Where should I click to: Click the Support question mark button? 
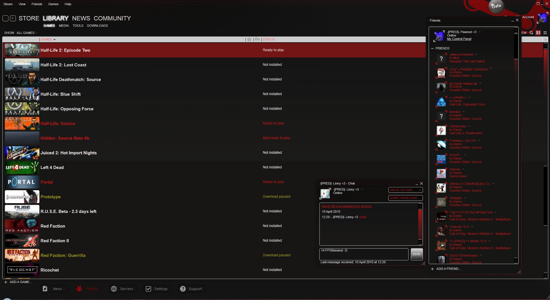coord(183,289)
